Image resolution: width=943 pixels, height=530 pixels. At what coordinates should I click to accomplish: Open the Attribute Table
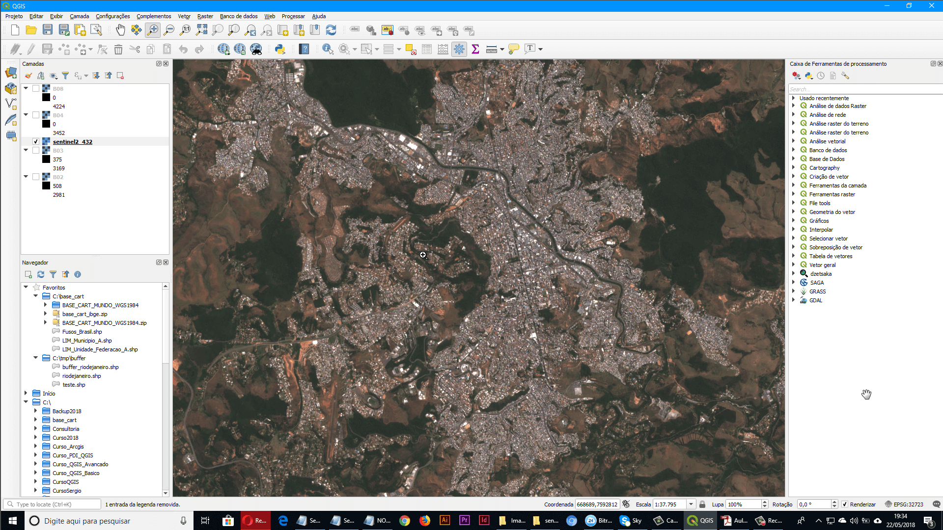(427, 49)
